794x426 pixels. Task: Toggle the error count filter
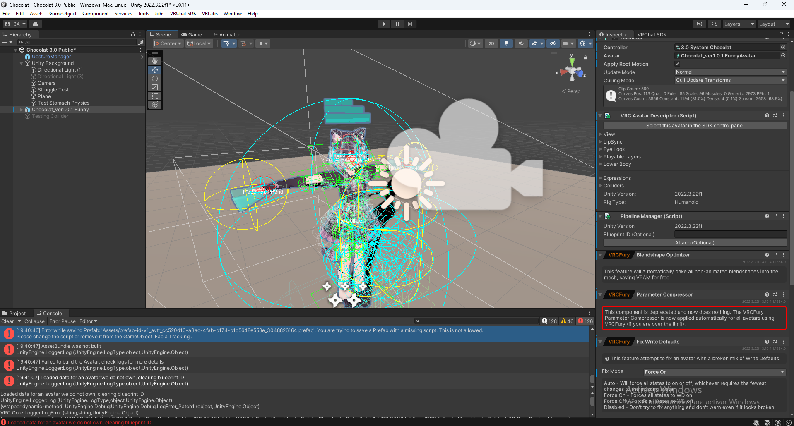coord(585,321)
